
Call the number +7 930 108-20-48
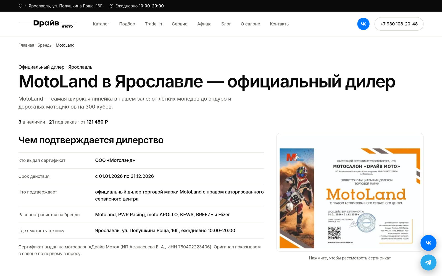(399, 24)
